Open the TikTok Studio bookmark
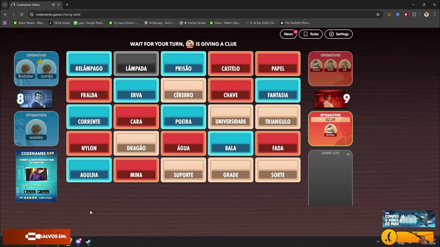This screenshot has width=440, height=247. 59,23
